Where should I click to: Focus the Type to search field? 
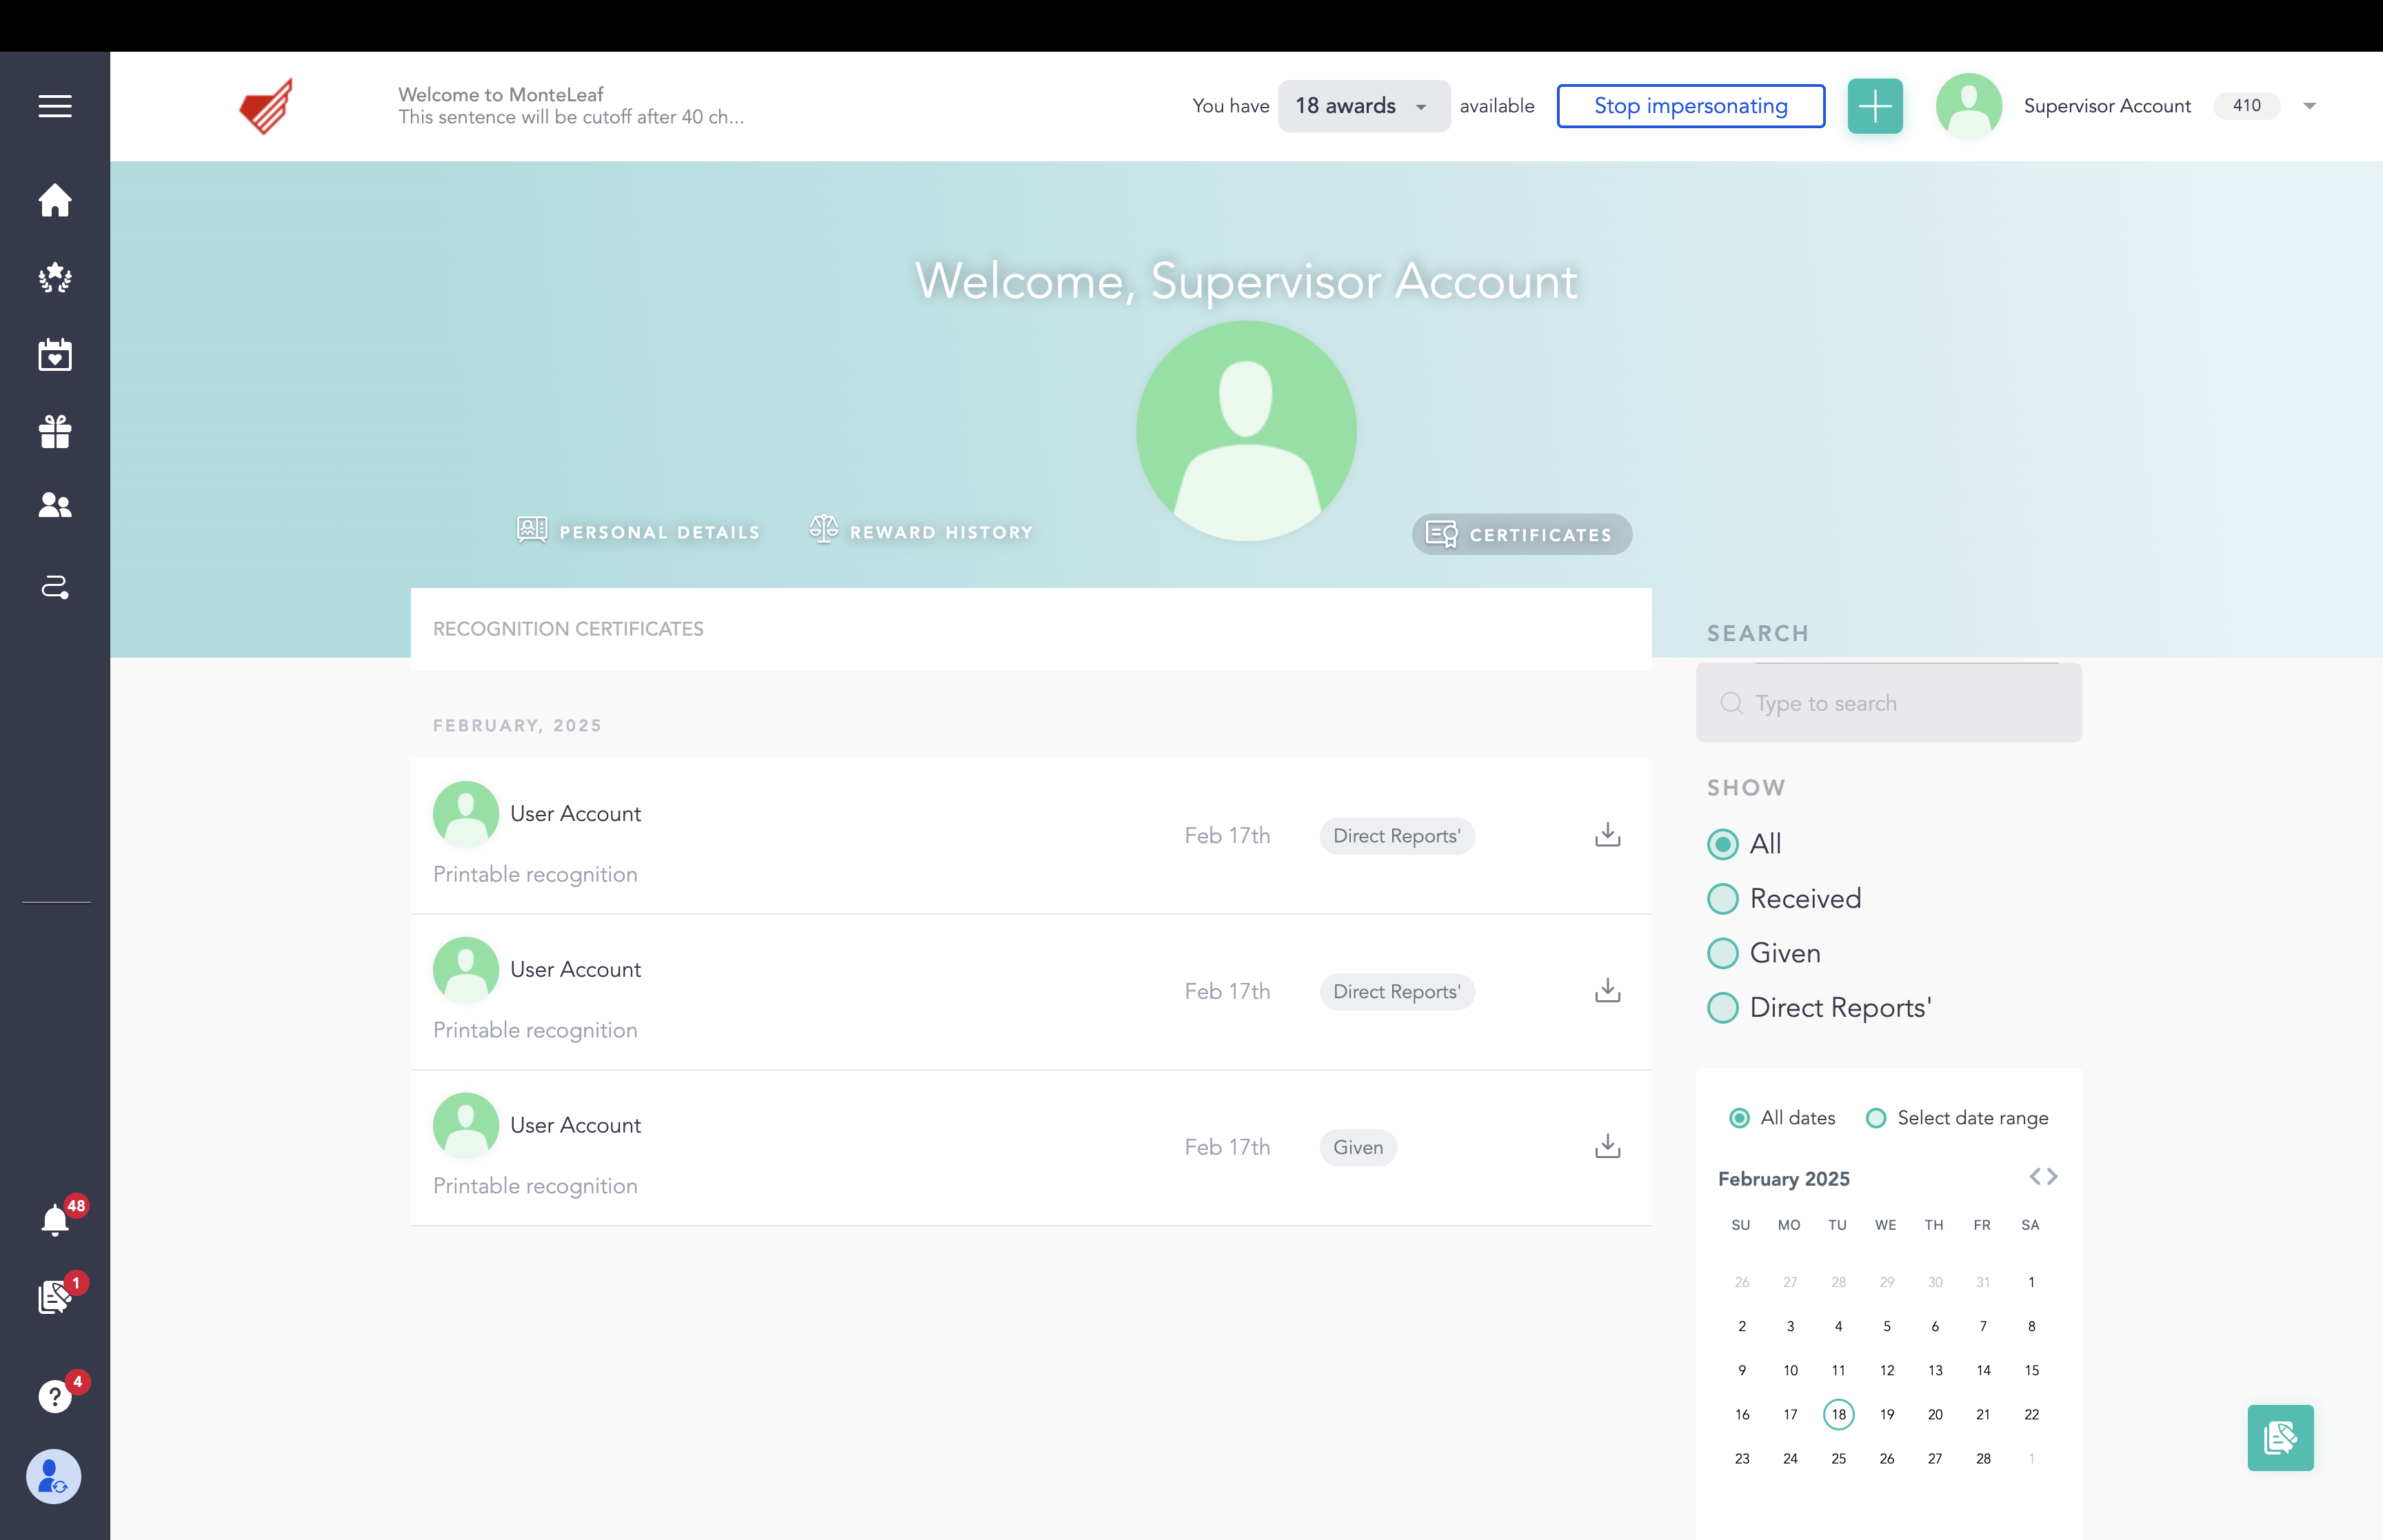coord(1890,703)
